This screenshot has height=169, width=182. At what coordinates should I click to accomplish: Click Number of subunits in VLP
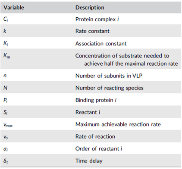tap(109, 76)
